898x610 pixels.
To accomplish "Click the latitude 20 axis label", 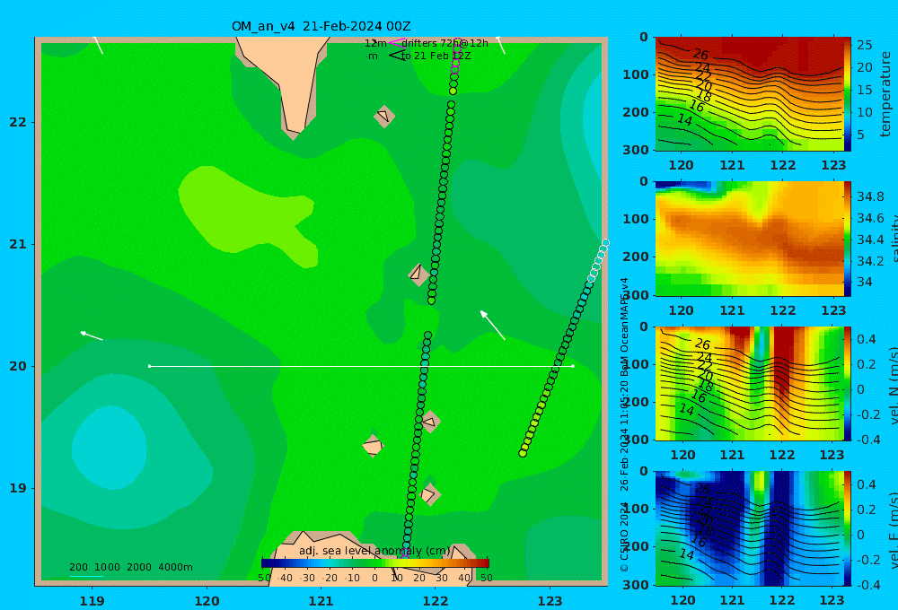I will (x=18, y=366).
